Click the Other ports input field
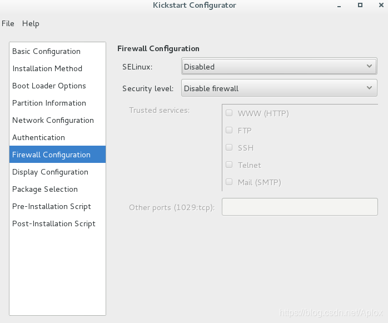 coord(300,207)
